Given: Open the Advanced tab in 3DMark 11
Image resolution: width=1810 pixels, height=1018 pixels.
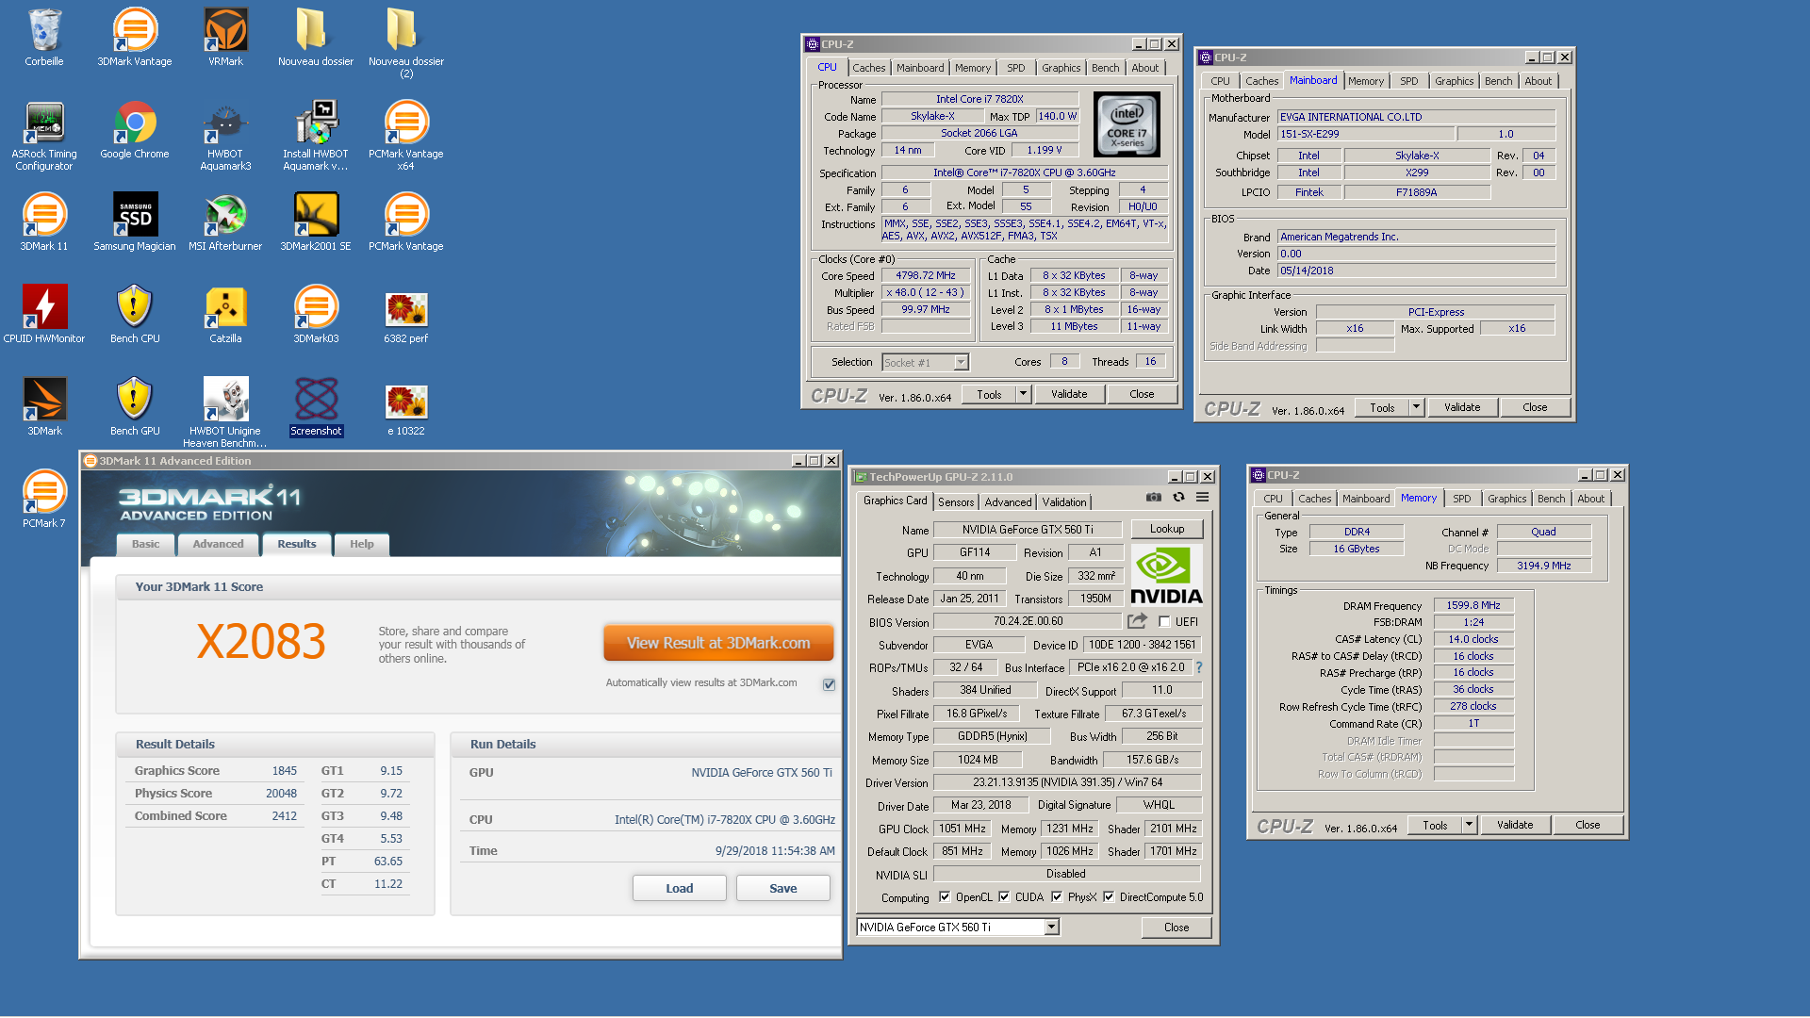Looking at the screenshot, I should [218, 545].
